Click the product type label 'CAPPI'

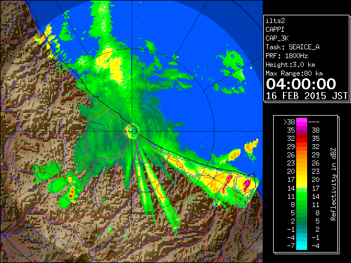(275, 30)
